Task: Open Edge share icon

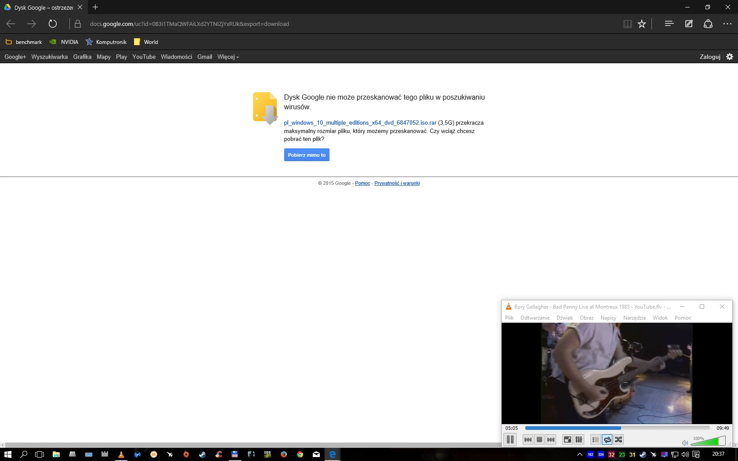Action: pyautogui.click(x=708, y=24)
